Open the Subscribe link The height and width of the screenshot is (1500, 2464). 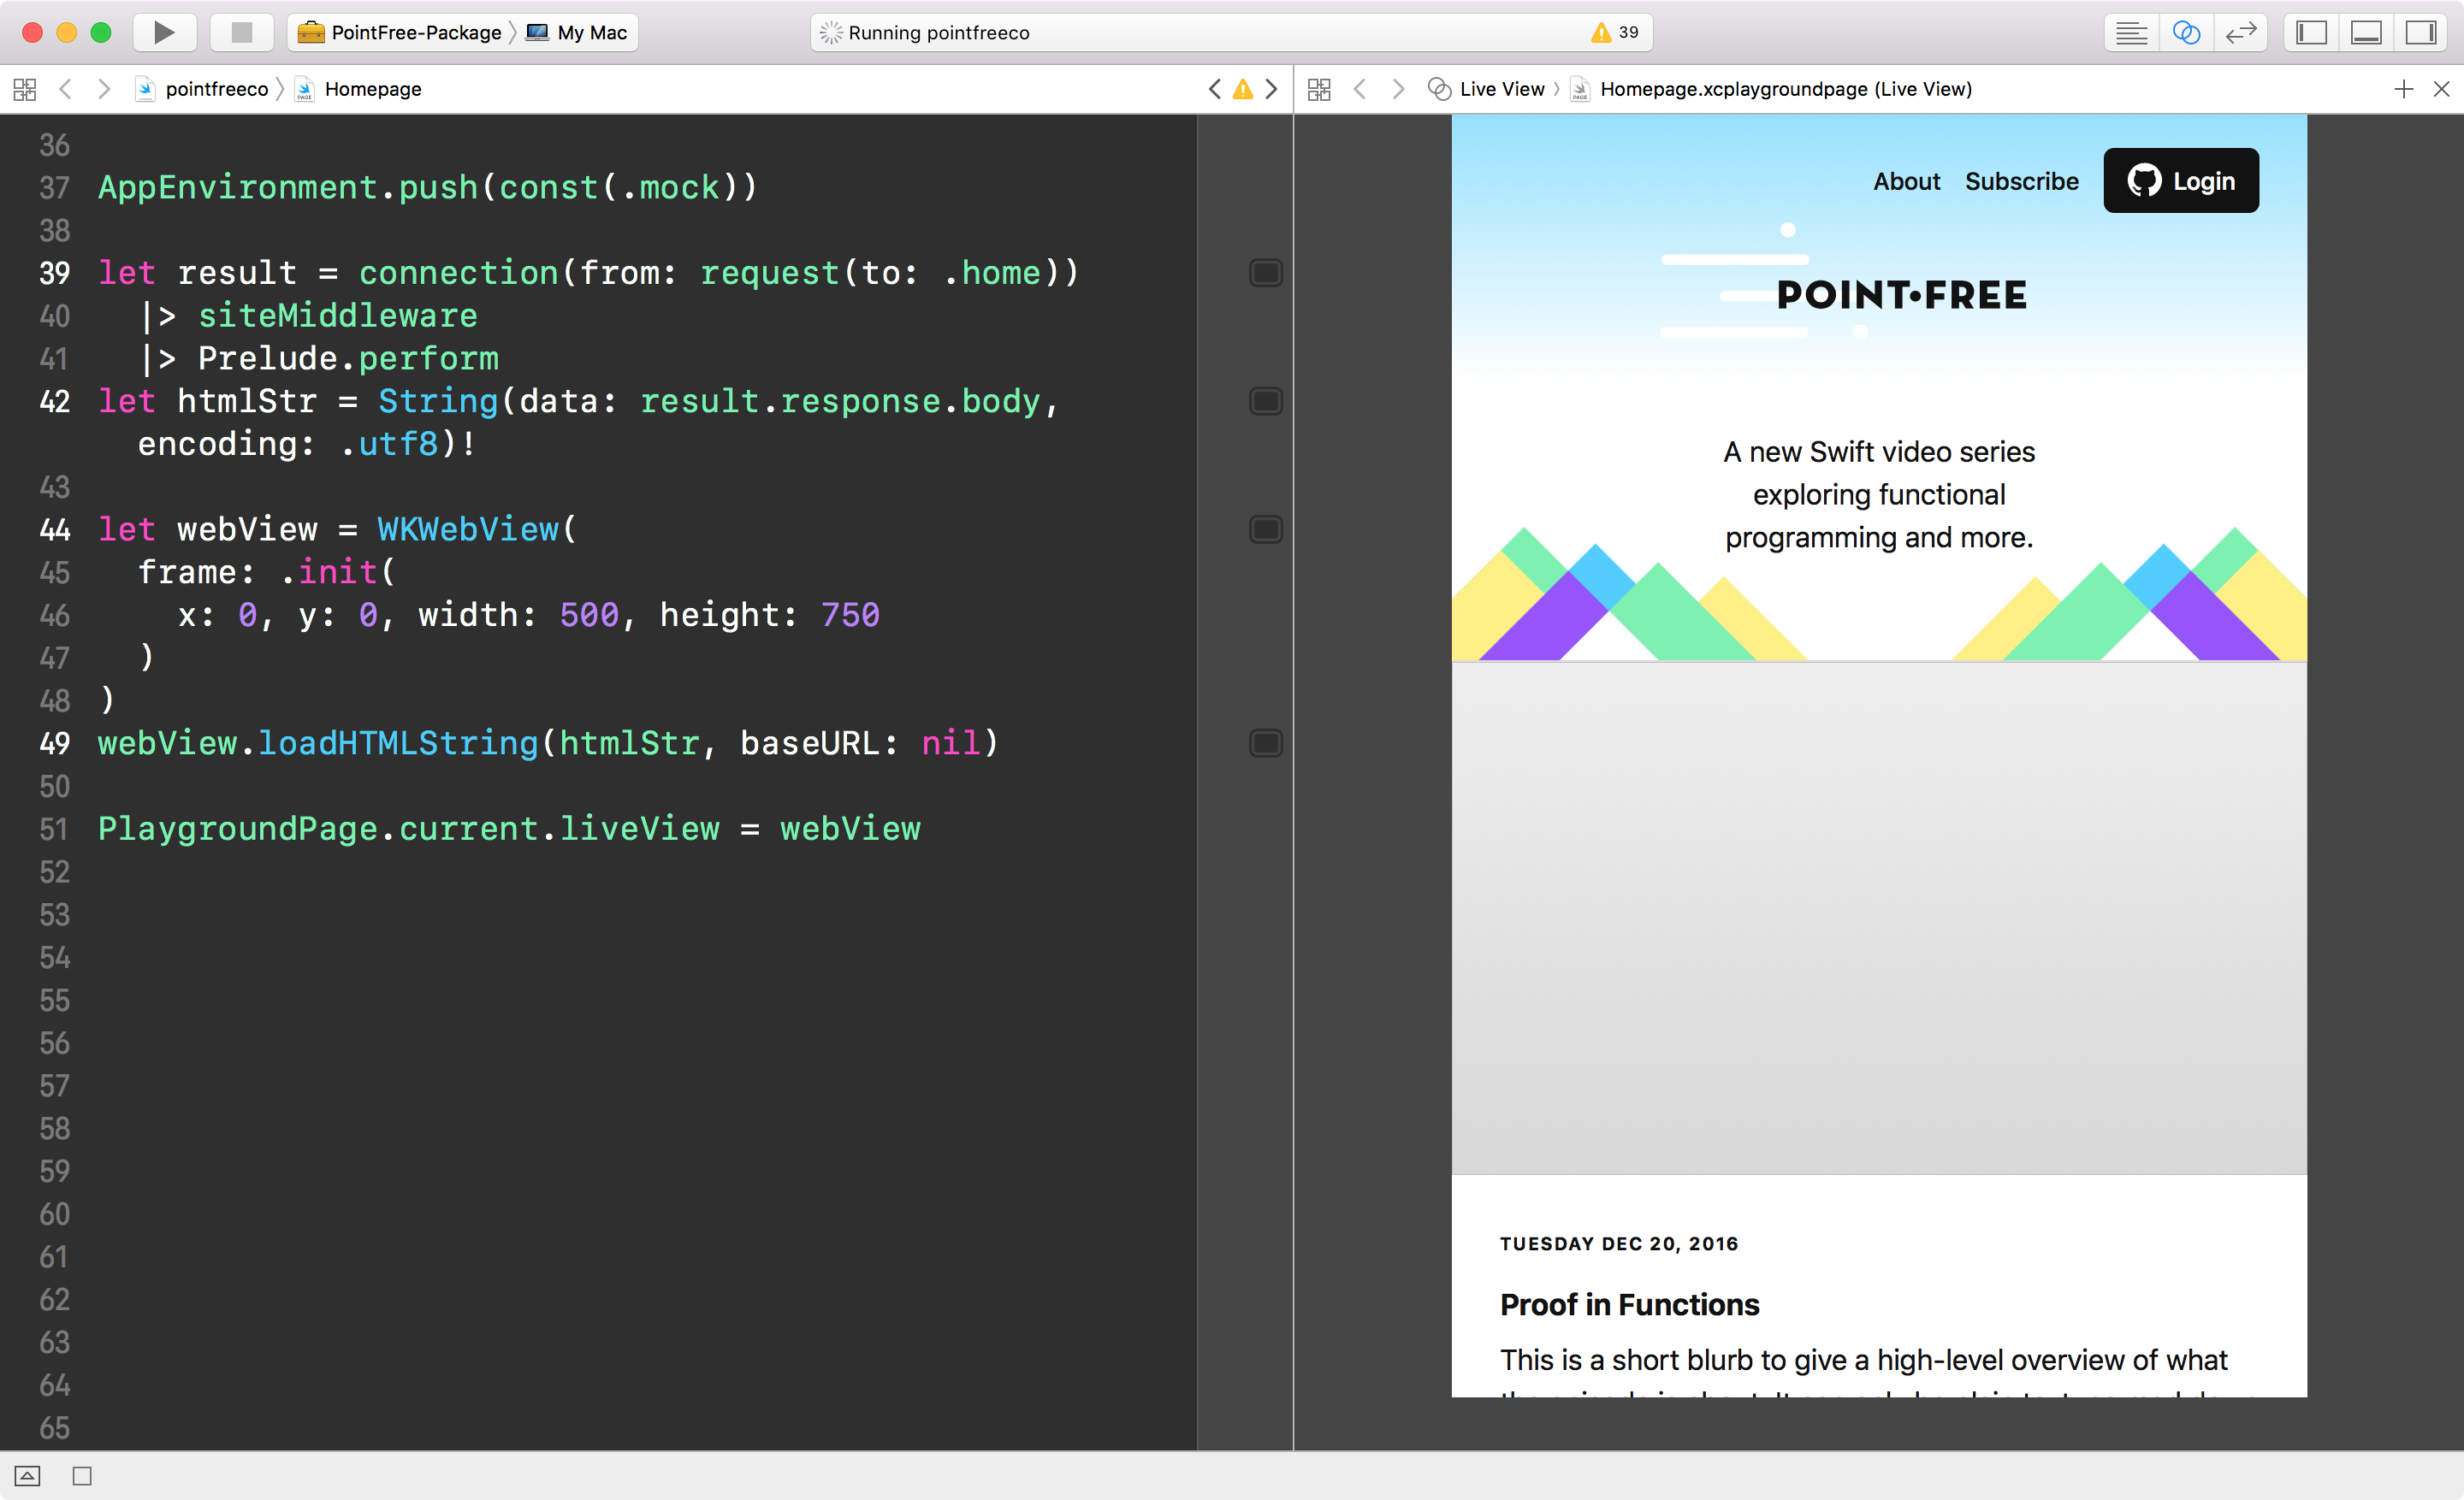(x=2021, y=182)
